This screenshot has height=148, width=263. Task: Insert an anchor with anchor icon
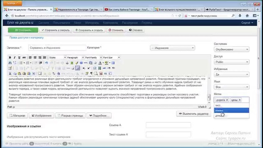[67, 63]
